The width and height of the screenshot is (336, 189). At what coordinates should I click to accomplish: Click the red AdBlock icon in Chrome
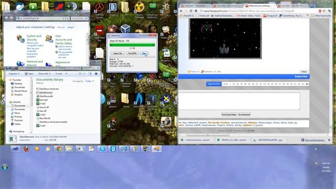pyautogui.click(x=320, y=11)
